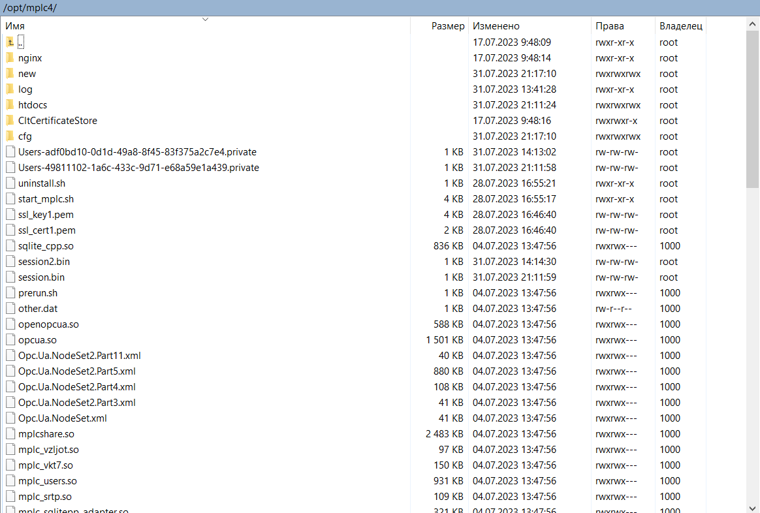This screenshot has height=513, width=760.
Task: Click file icon of Opc.Ua.NodeSet2.Part11.xml
Action: (10, 356)
